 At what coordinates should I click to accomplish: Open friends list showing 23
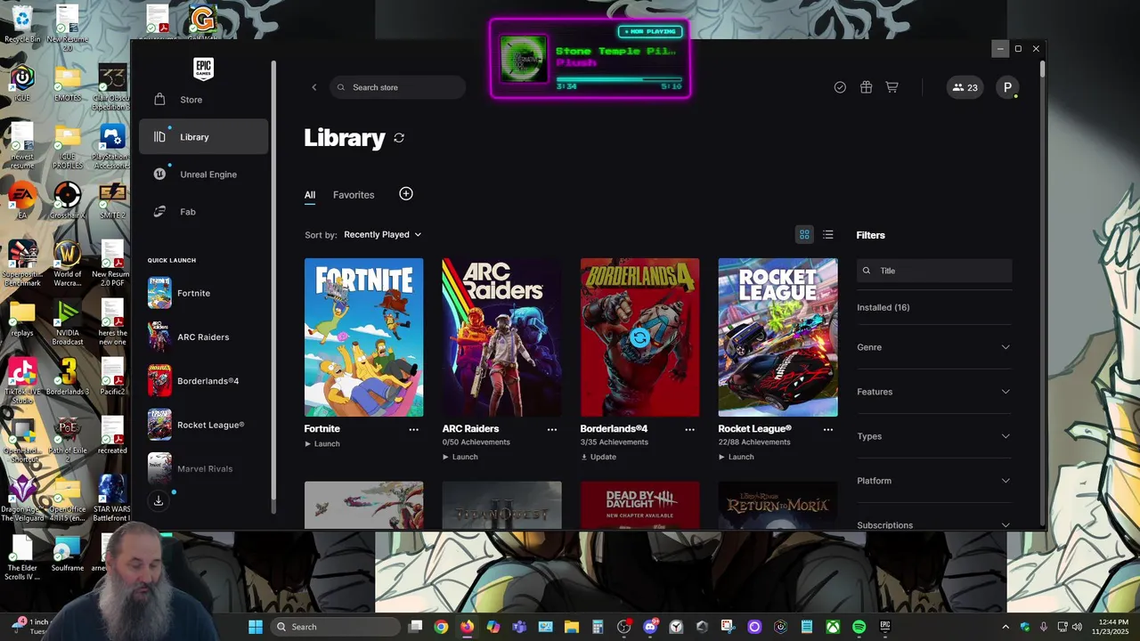coord(965,87)
